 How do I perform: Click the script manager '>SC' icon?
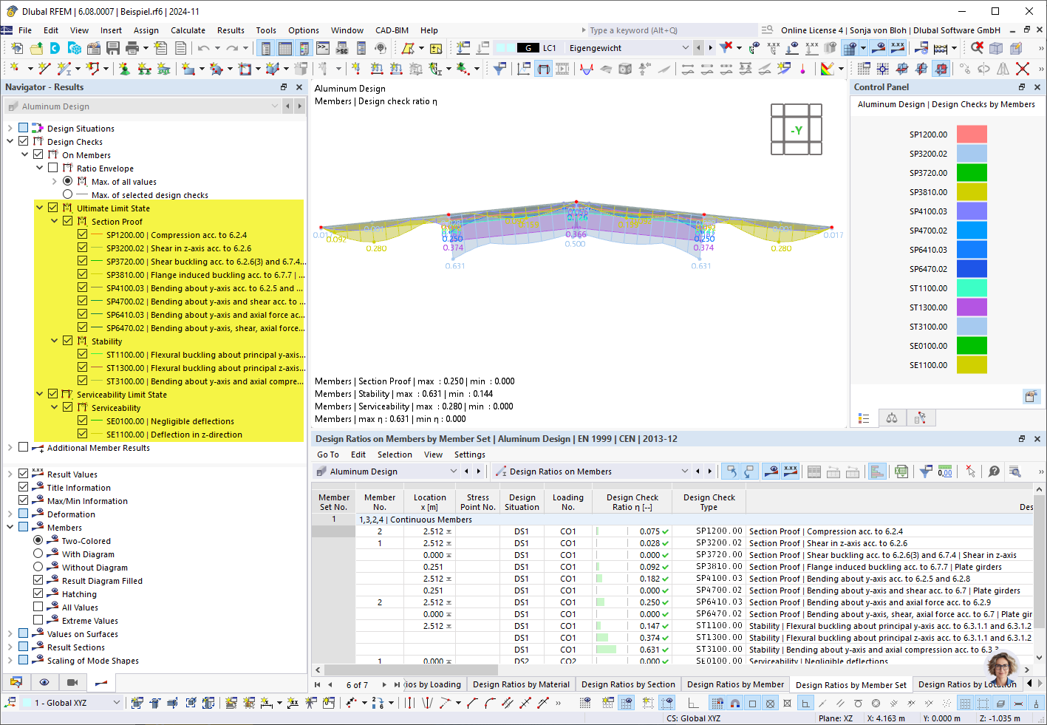(x=342, y=48)
